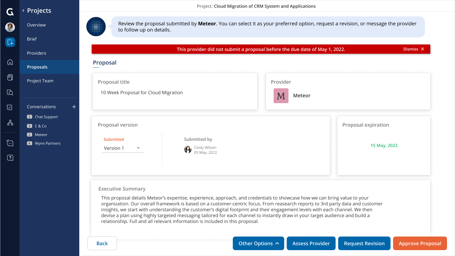Image resolution: width=455 pixels, height=256 pixels.
Task: Collapse Projects using the back chevron
Action: (x=23, y=10)
